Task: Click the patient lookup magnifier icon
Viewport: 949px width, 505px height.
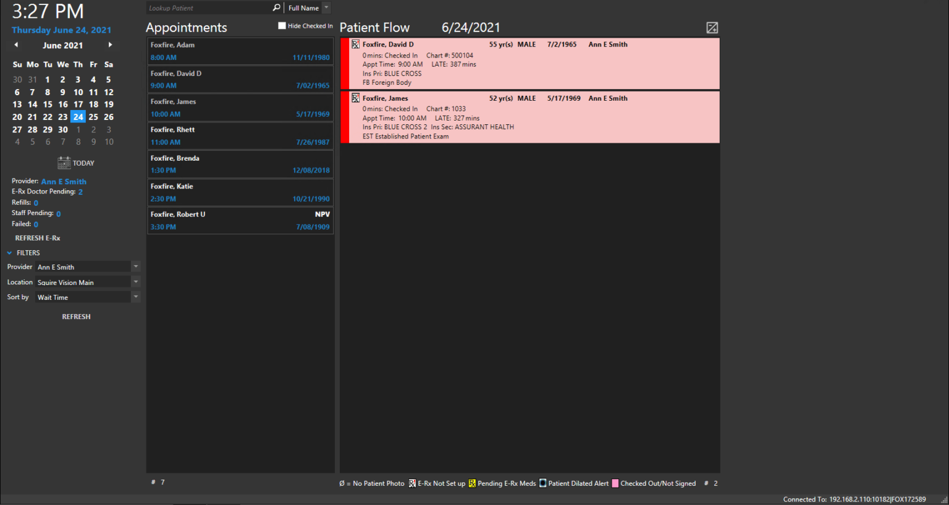Action: (x=276, y=7)
